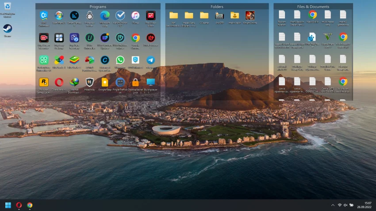This screenshot has height=211, width=376.
Task: Open the Microsoft Edge shortcut
Action: (105, 16)
